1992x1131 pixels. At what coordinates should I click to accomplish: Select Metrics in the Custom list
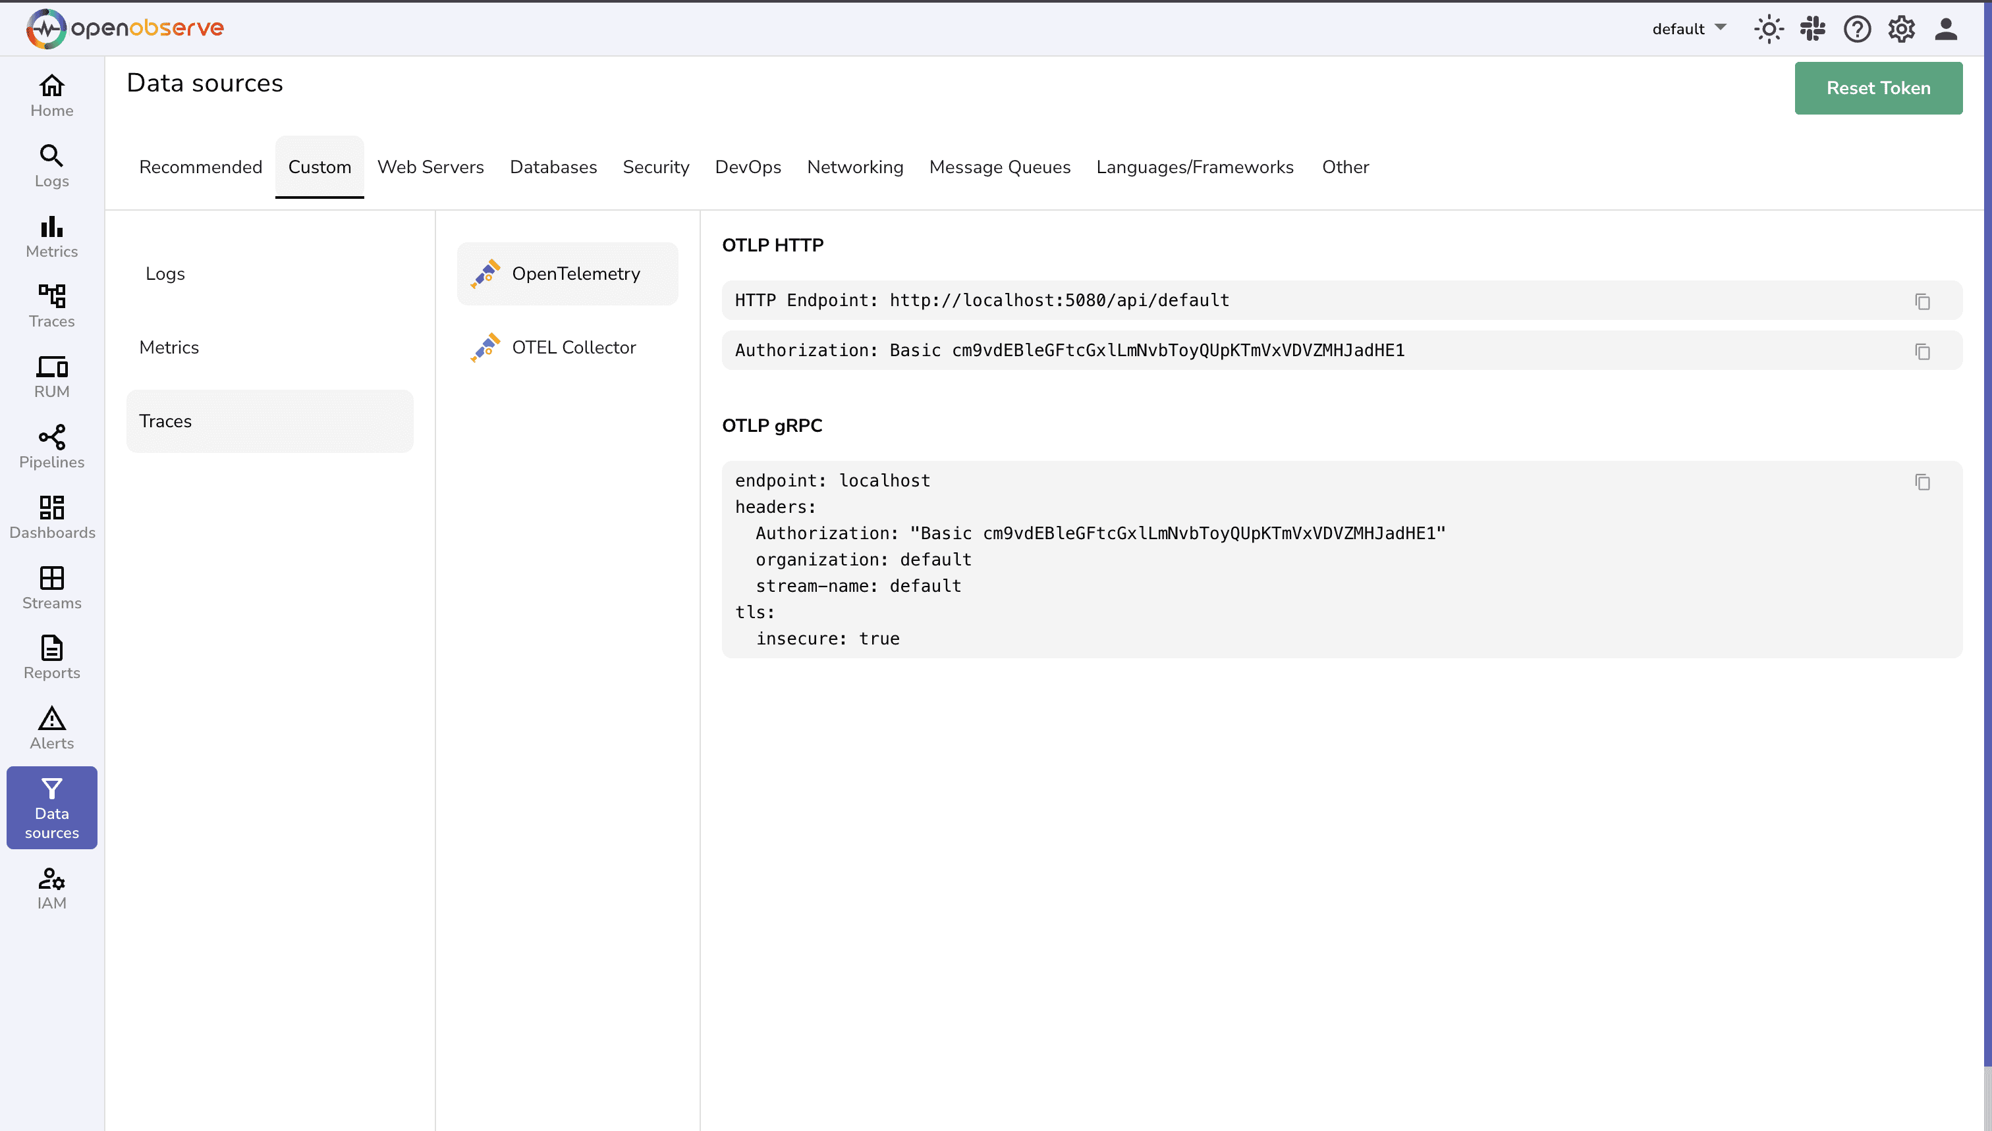click(x=169, y=347)
